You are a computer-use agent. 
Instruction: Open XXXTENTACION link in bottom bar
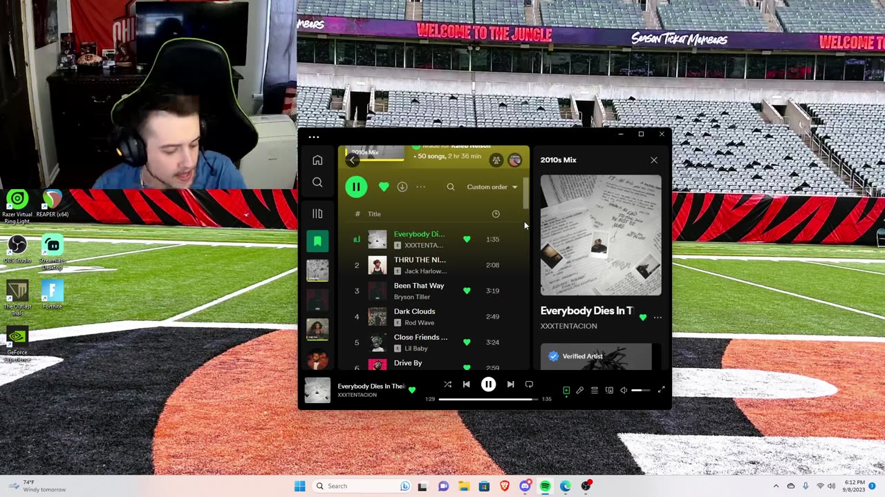tap(357, 395)
